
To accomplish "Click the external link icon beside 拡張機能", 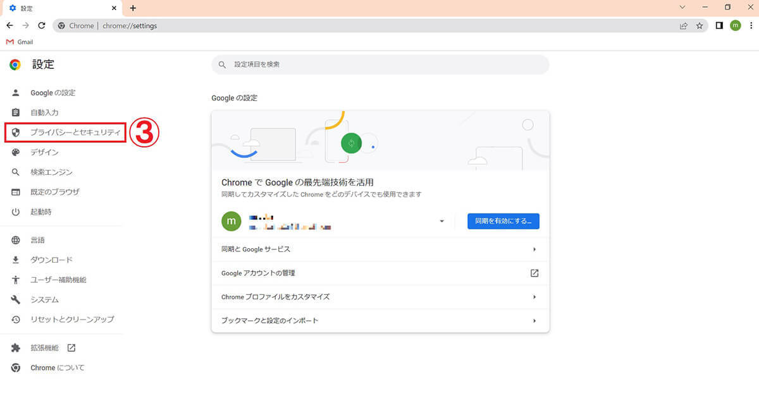I will click(71, 348).
